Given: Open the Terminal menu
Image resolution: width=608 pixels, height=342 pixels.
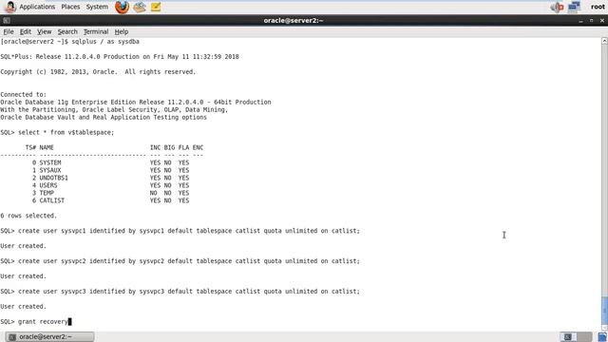Looking at the screenshot, I should [96, 31].
